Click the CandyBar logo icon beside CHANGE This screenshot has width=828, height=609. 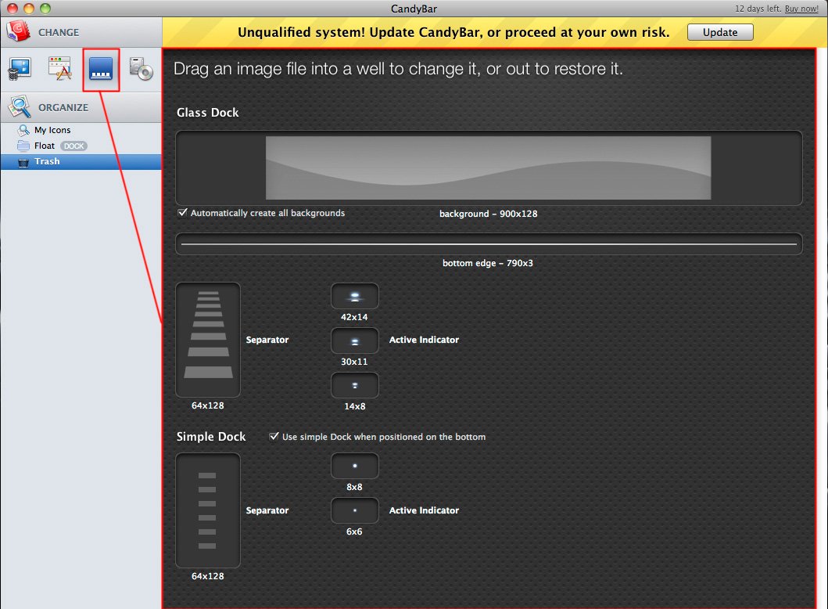point(19,32)
